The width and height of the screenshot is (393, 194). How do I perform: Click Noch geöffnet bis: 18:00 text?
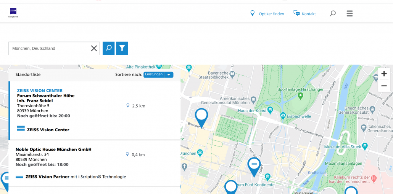42,164
